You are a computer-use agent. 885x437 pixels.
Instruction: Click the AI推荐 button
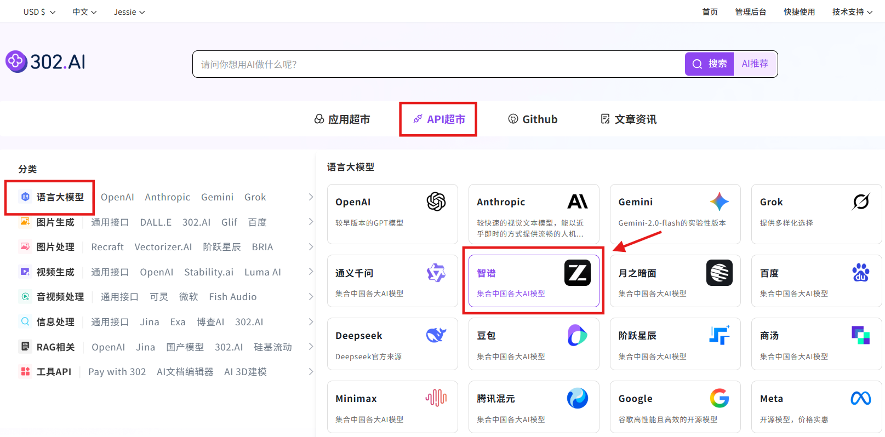coord(755,64)
